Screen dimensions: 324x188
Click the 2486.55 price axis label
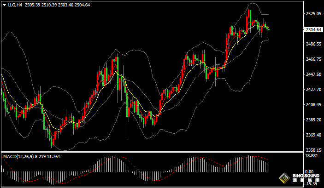coord(314,44)
